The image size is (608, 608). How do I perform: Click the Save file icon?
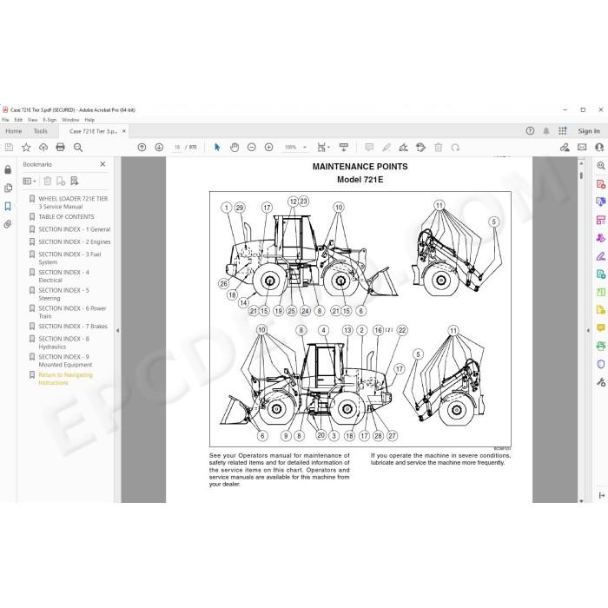[9, 148]
